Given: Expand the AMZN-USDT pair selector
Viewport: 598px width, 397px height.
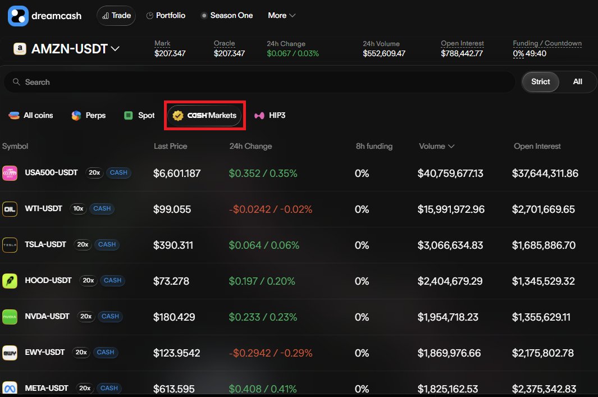Looking at the screenshot, I should pos(115,49).
